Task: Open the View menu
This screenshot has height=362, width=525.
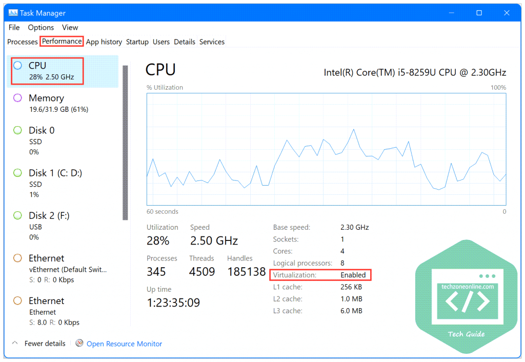Action: (x=70, y=27)
